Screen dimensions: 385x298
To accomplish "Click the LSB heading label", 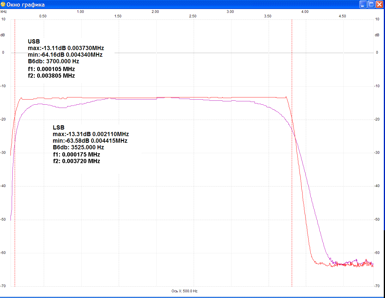I will [x=58, y=128].
